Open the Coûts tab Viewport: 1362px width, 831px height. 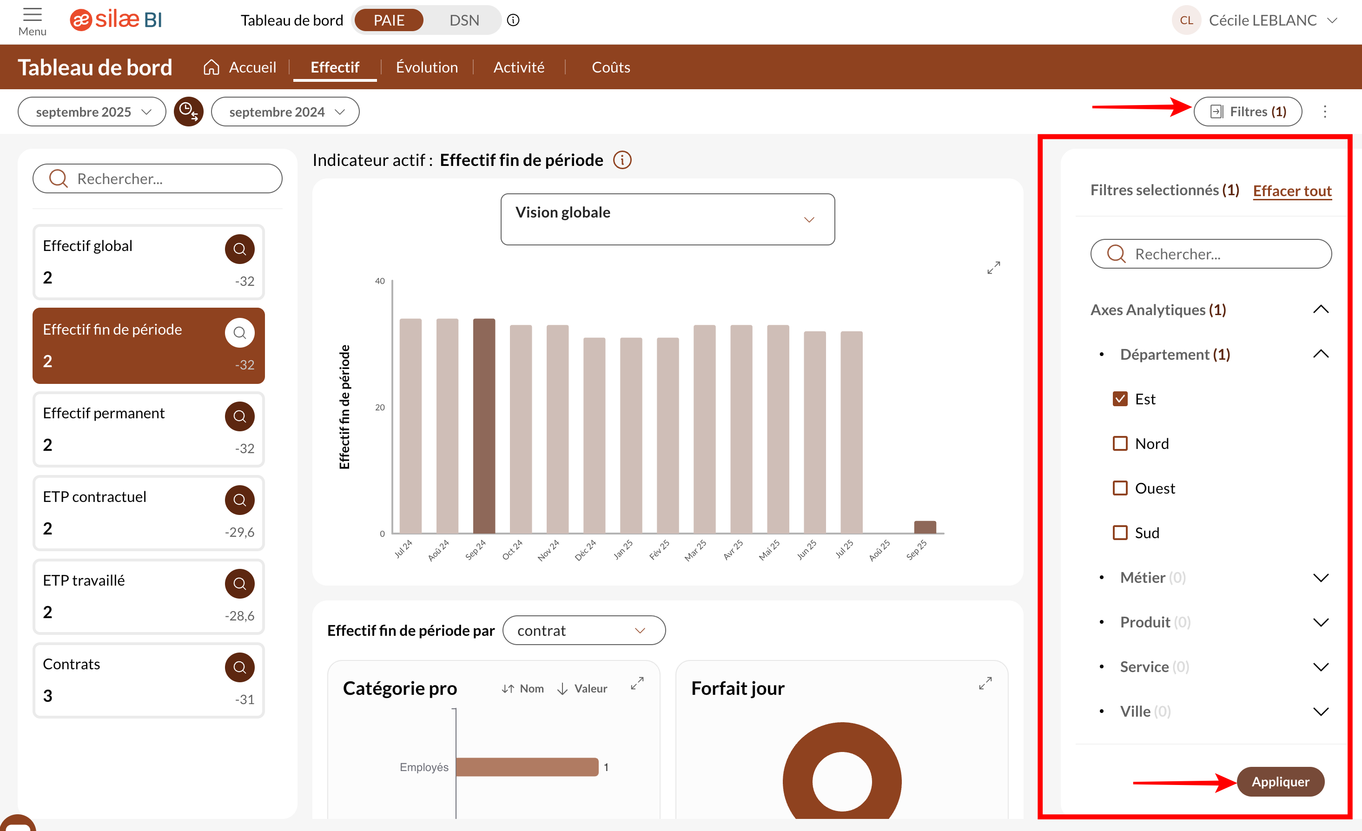tap(610, 67)
